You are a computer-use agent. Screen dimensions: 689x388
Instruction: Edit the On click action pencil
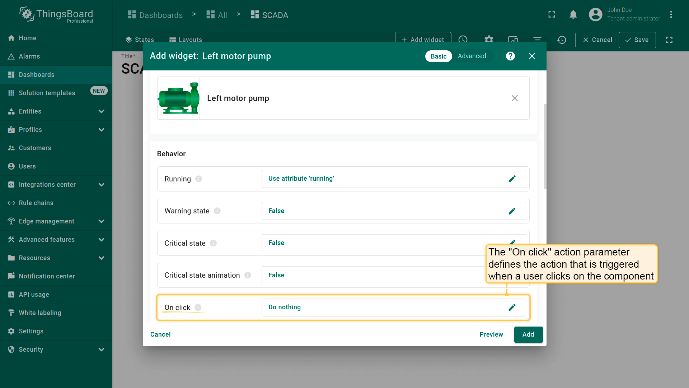click(512, 307)
